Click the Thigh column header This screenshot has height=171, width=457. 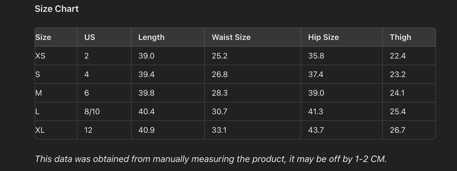400,37
